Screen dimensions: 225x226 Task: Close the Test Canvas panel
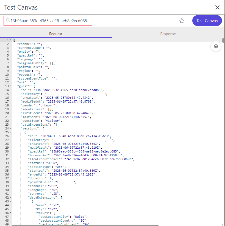217,7
